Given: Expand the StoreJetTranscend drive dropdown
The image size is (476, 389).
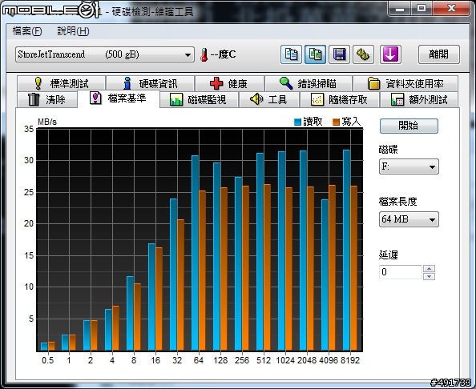Looking at the screenshot, I should point(105,54).
